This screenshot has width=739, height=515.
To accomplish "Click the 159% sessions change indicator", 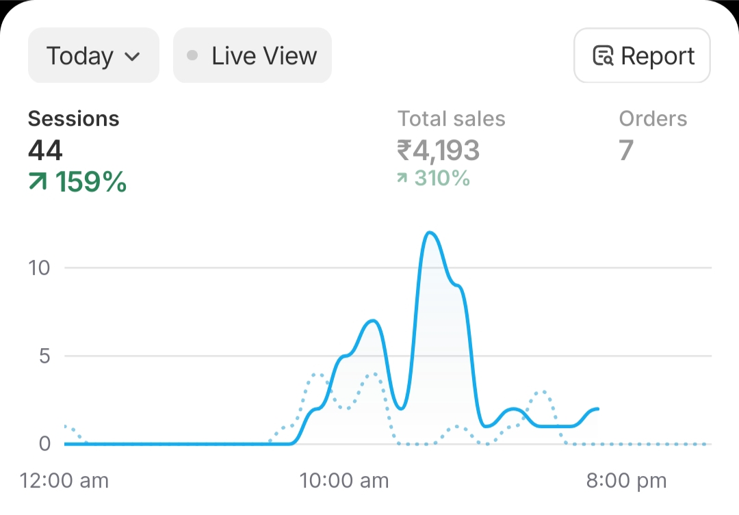I will pyautogui.click(x=91, y=182).
